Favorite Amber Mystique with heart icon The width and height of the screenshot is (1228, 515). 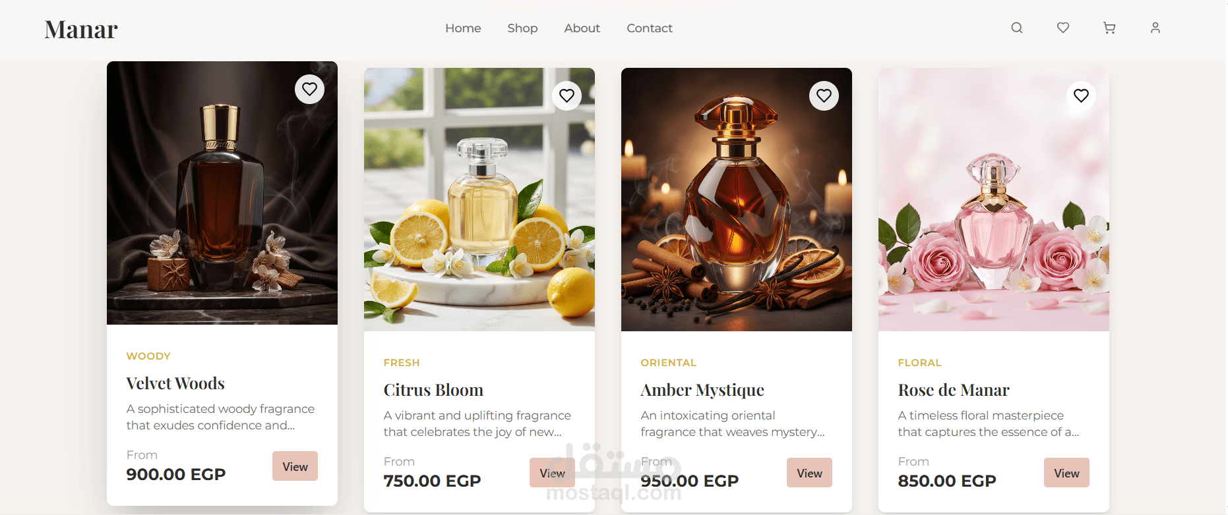[824, 95]
